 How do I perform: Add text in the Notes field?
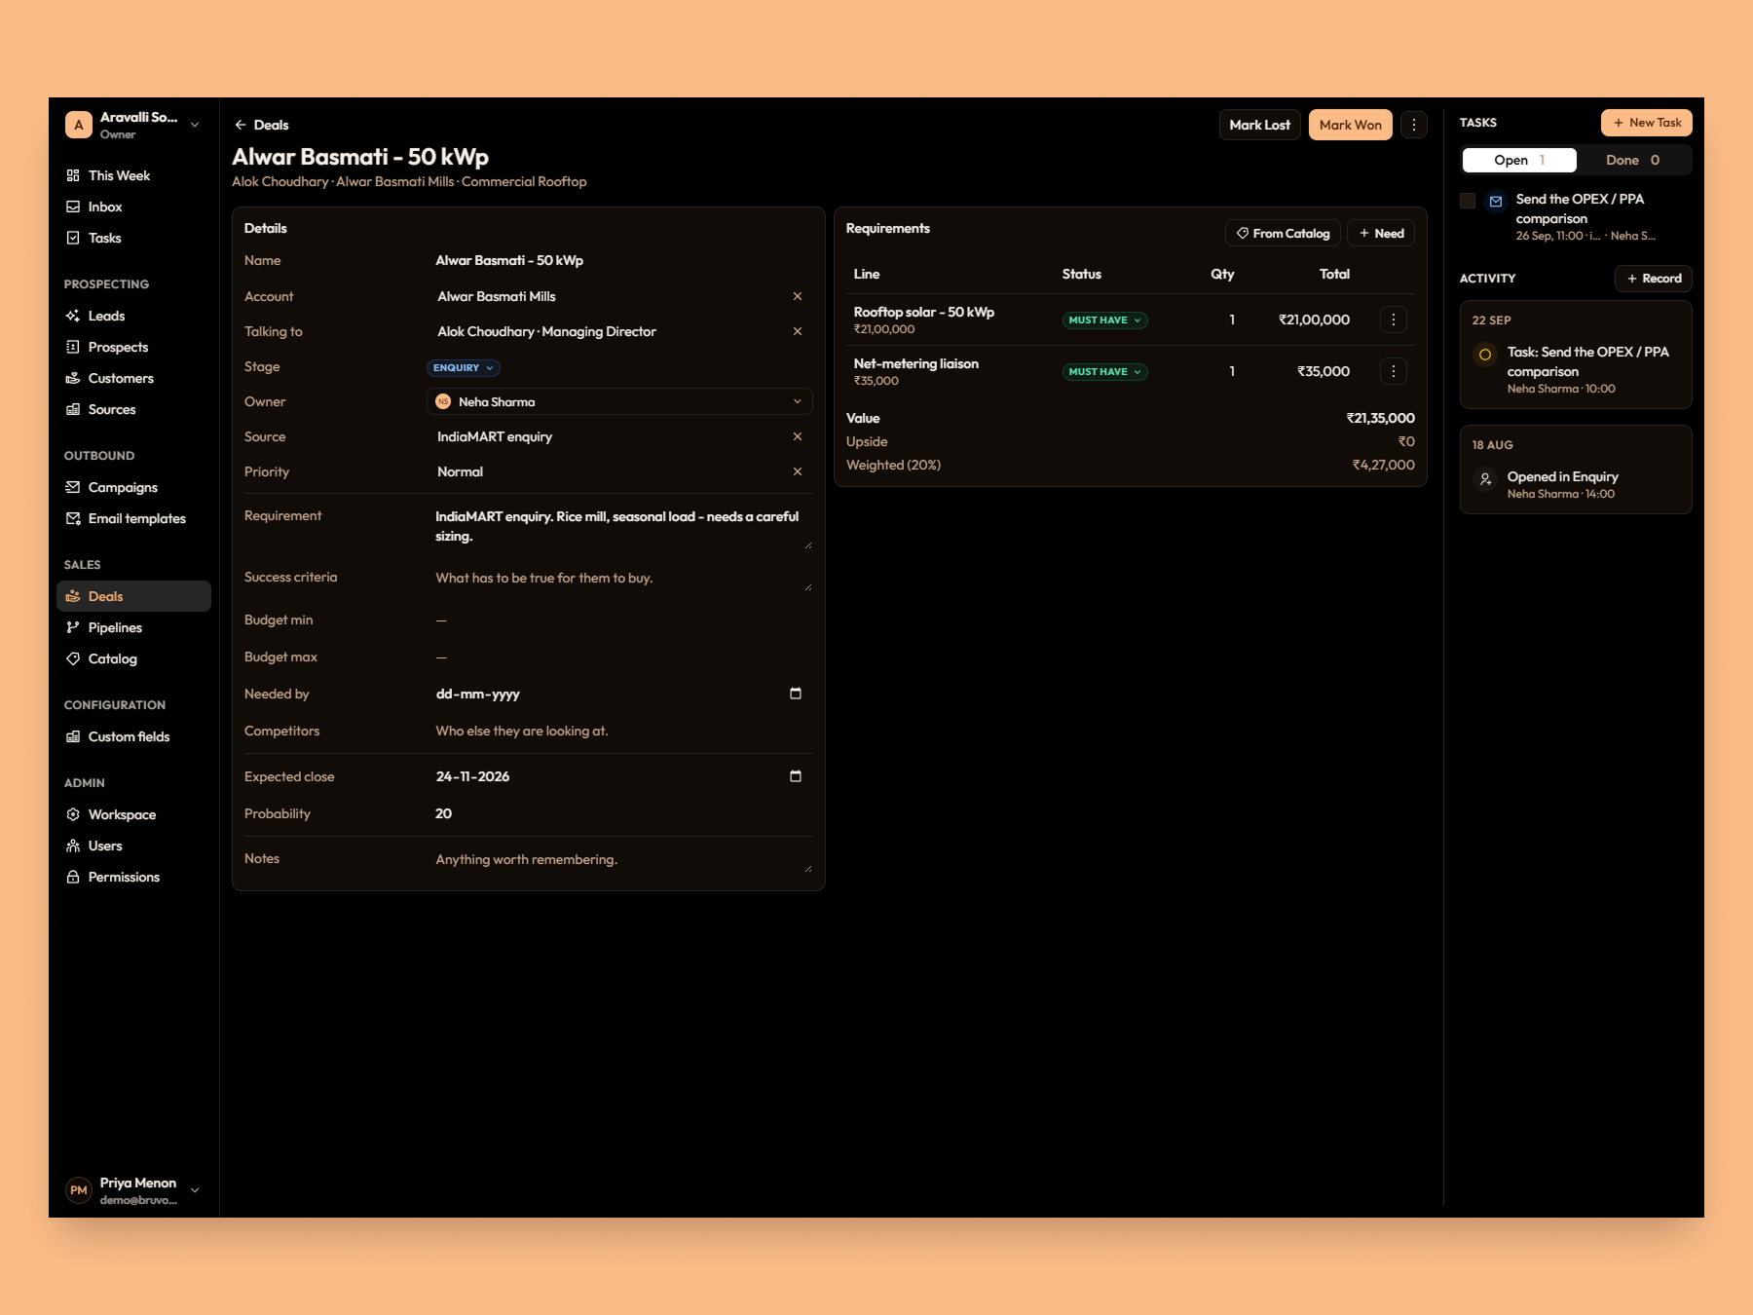(x=619, y=860)
